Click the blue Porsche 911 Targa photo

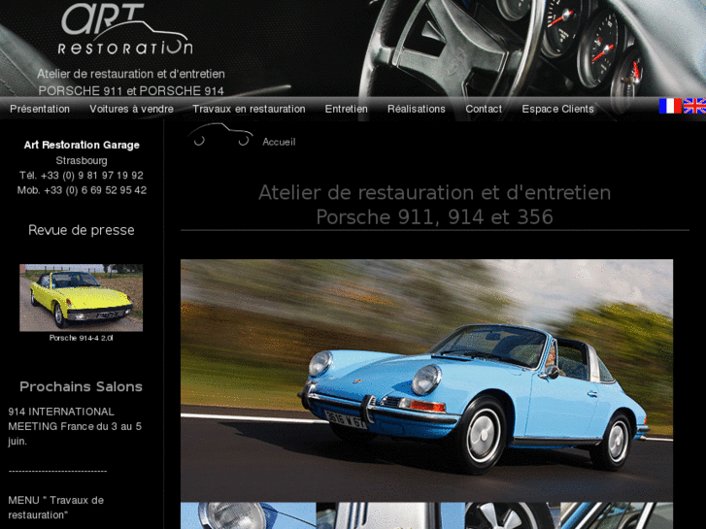(427, 380)
